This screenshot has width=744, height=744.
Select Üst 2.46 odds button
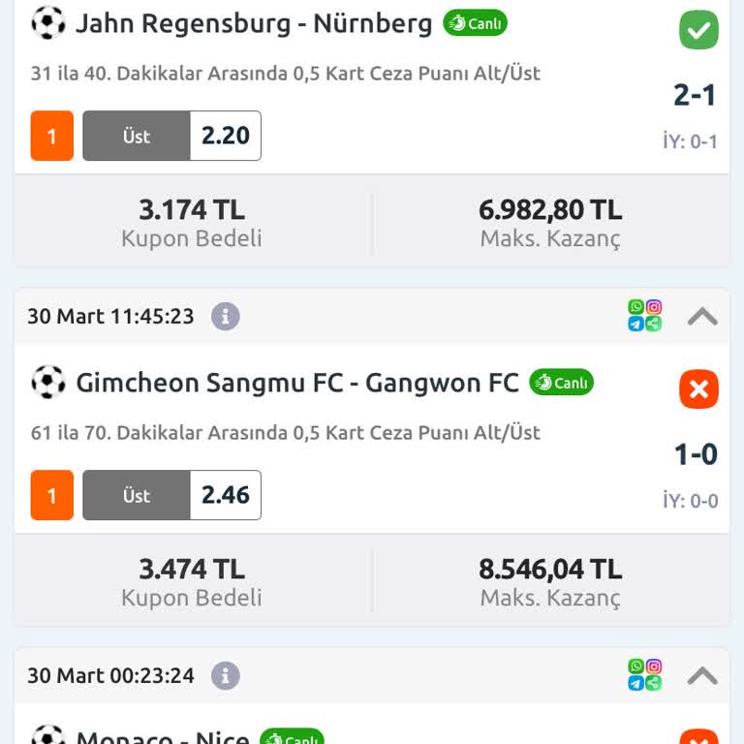[x=171, y=495]
